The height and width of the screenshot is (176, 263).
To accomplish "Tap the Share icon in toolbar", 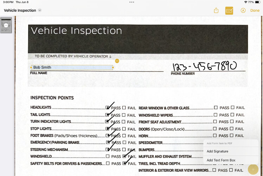I will coord(216,11).
